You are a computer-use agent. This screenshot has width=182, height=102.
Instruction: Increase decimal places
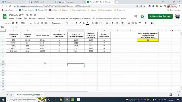[42, 23]
